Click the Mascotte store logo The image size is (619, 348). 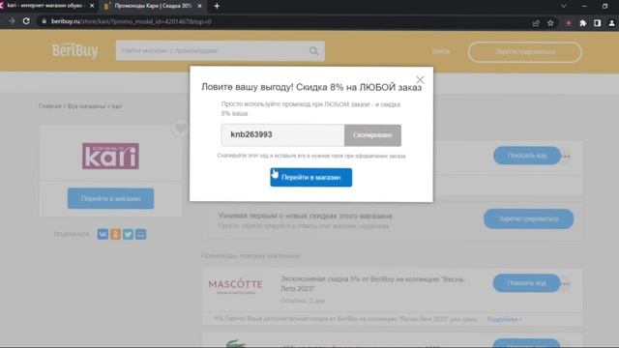236,286
